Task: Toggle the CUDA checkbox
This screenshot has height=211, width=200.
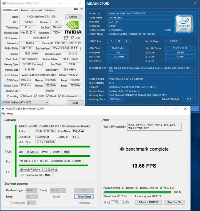Action: tap(36, 96)
